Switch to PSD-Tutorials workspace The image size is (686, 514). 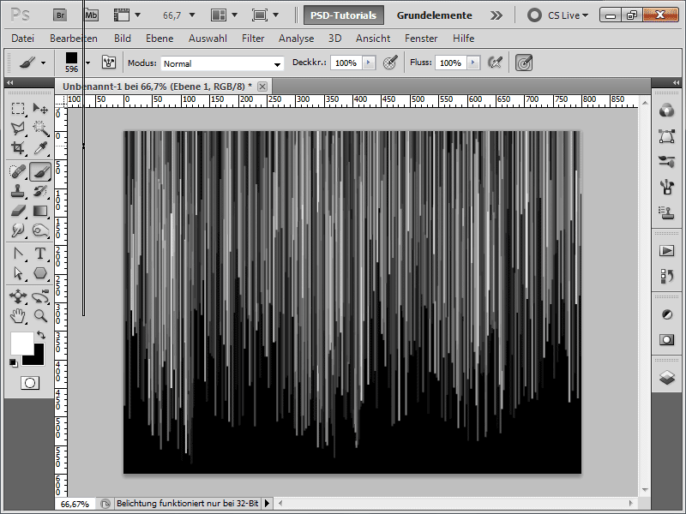tap(344, 15)
